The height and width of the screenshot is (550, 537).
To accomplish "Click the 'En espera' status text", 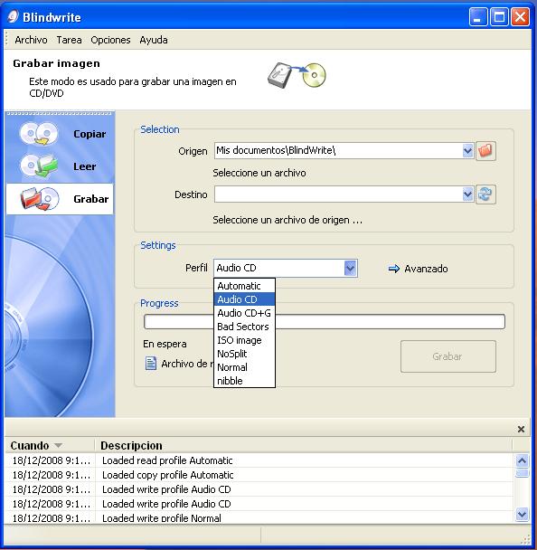I will [x=165, y=344].
